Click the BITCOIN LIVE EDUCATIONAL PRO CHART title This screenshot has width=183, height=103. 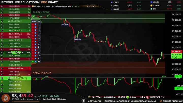(29, 2)
